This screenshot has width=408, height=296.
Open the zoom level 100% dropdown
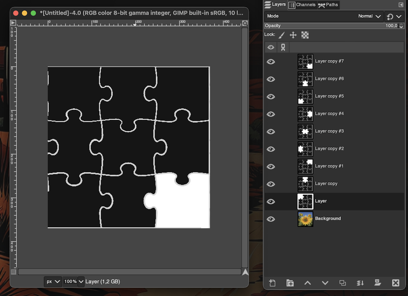click(74, 282)
